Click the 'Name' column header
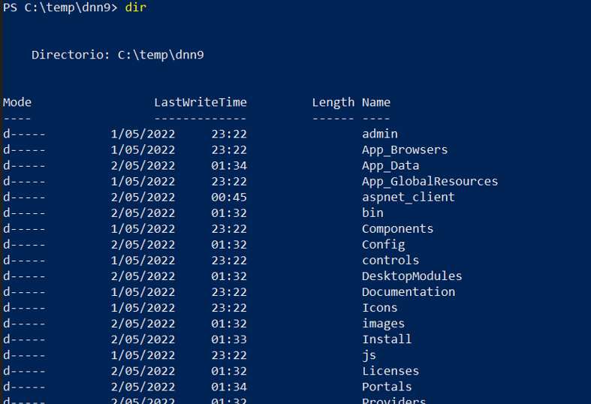 [376, 102]
